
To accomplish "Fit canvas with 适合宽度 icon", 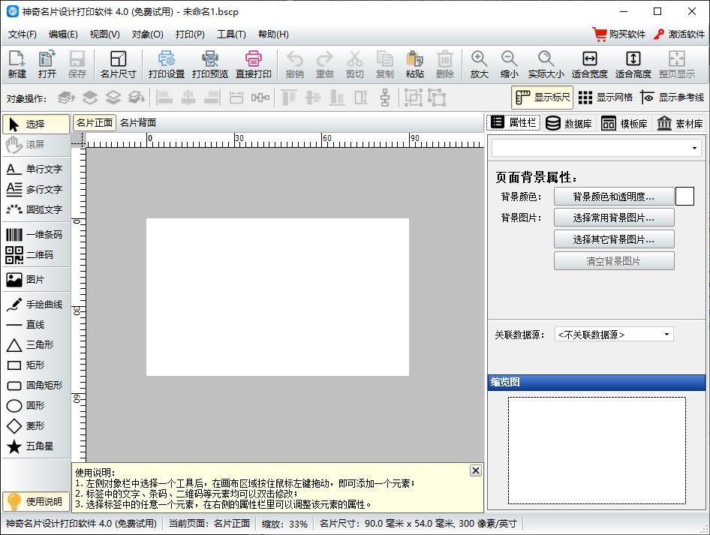I will pos(590,65).
